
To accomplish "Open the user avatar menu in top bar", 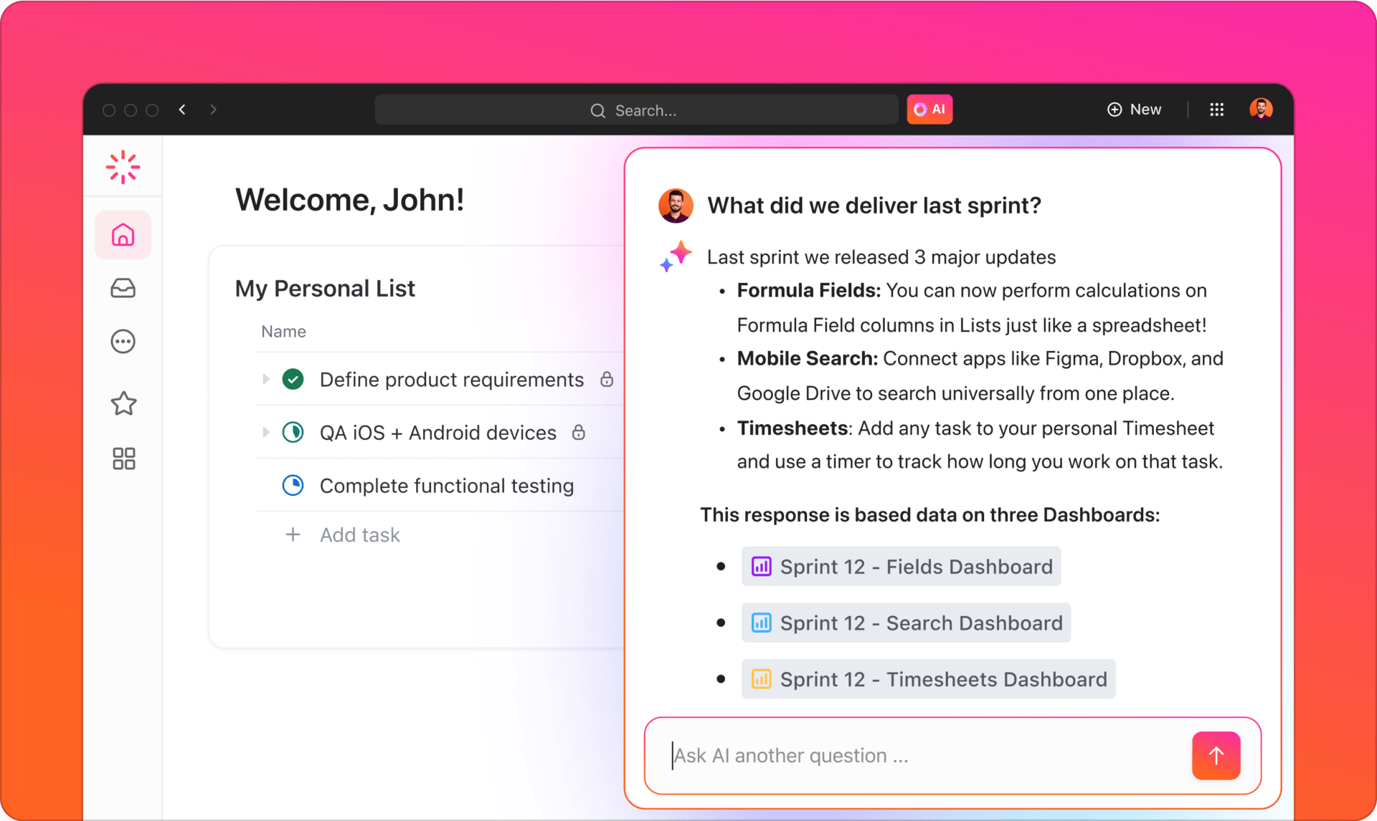I will coord(1260,110).
